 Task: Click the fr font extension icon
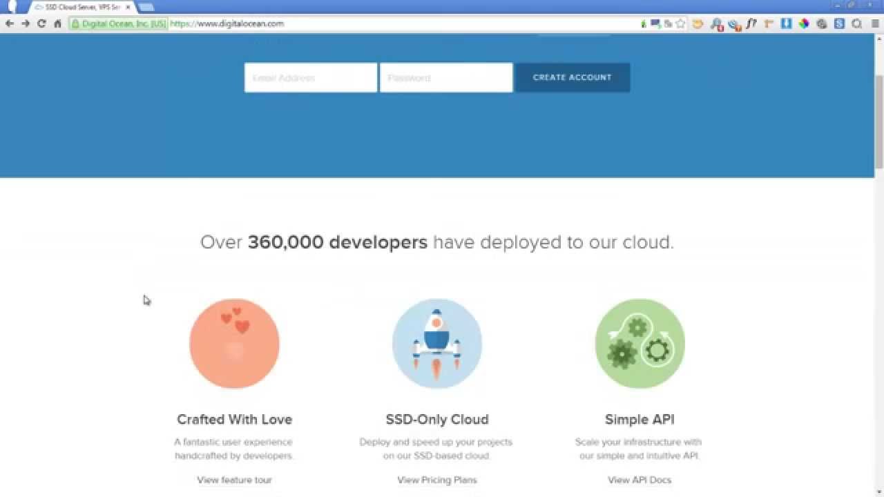(751, 23)
